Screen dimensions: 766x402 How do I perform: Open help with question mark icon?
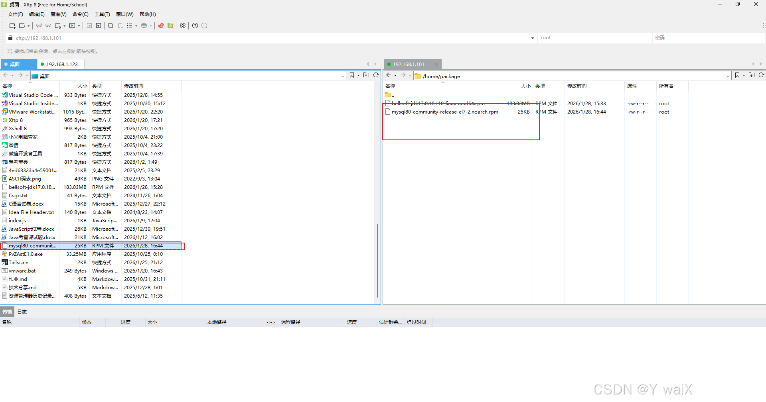[x=195, y=25]
